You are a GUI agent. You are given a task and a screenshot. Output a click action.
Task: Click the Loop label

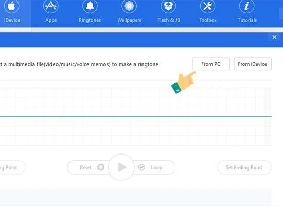tap(156, 167)
